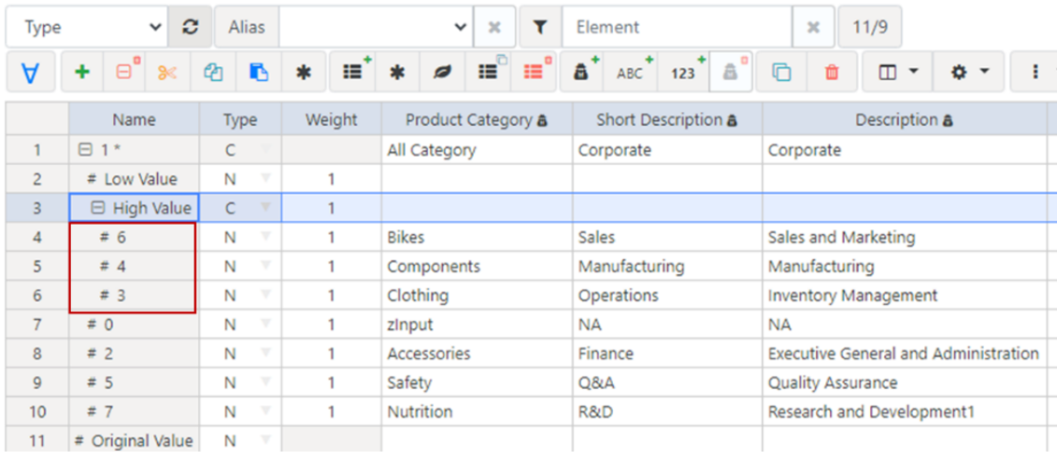Viewport: 1057px width, 459px height.
Task: Open the gear settings dropdown
Action: point(969,72)
